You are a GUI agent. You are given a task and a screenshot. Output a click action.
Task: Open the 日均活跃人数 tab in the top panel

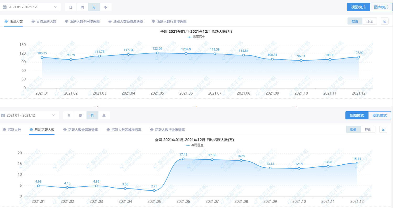pyautogui.click(x=44, y=21)
